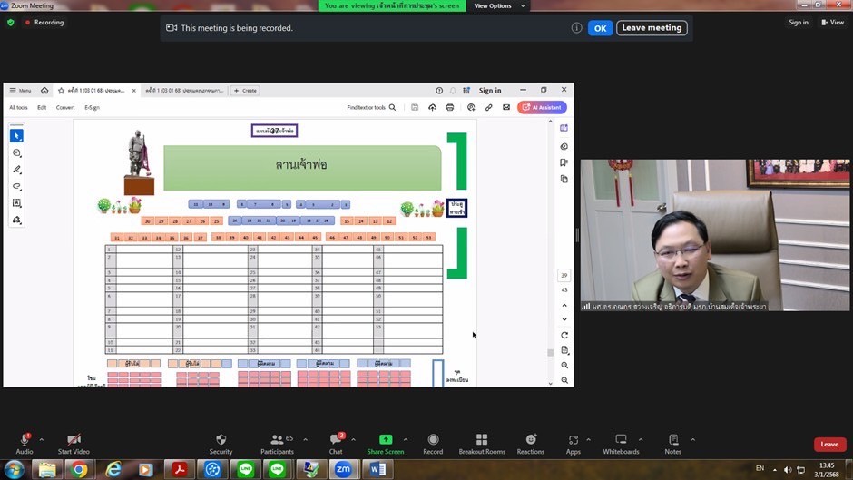
Task: Zoom in on the PDF page
Action: click(564, 365)
